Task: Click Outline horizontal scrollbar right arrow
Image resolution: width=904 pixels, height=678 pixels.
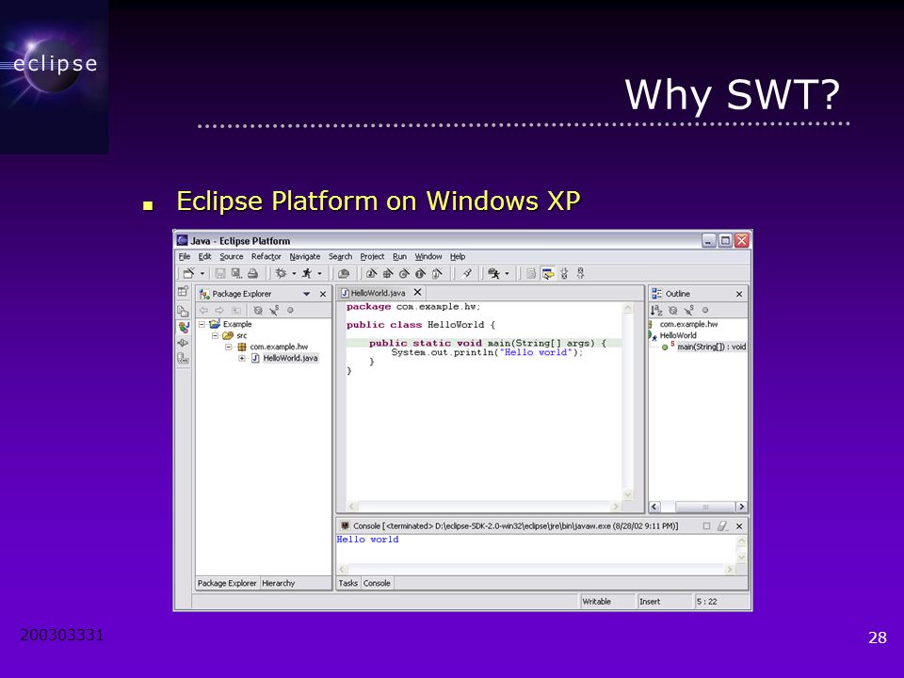Action: point(741,507)
